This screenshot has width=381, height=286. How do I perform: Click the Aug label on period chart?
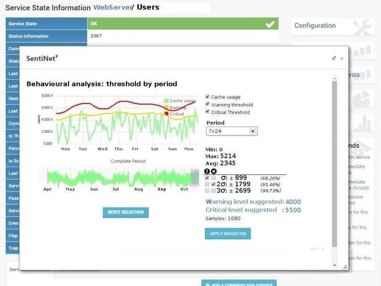(138, 189)
